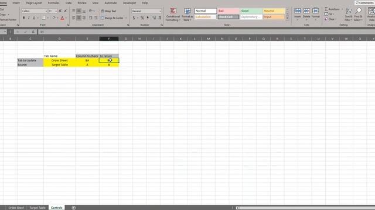Open the Borders dropdown arrow
375x210 pixels.
click(x=47, y=18)
